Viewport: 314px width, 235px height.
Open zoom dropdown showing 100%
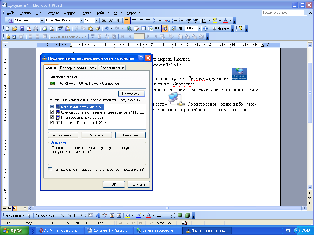(x=199, y=28)
